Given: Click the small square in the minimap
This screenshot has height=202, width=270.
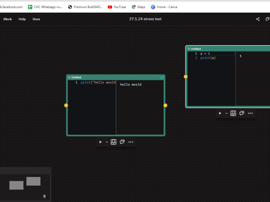Looking at the screenshot, I should (x=45, y=196).
